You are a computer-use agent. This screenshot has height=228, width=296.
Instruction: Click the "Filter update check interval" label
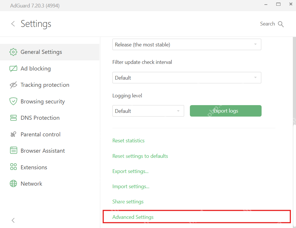pos(142,62)
